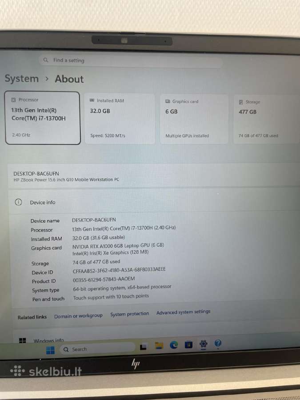Screen dimensions: 300x400
Task: Select device name text DESKTOP-BAC6UFN in header
Action: click(36, 173)
